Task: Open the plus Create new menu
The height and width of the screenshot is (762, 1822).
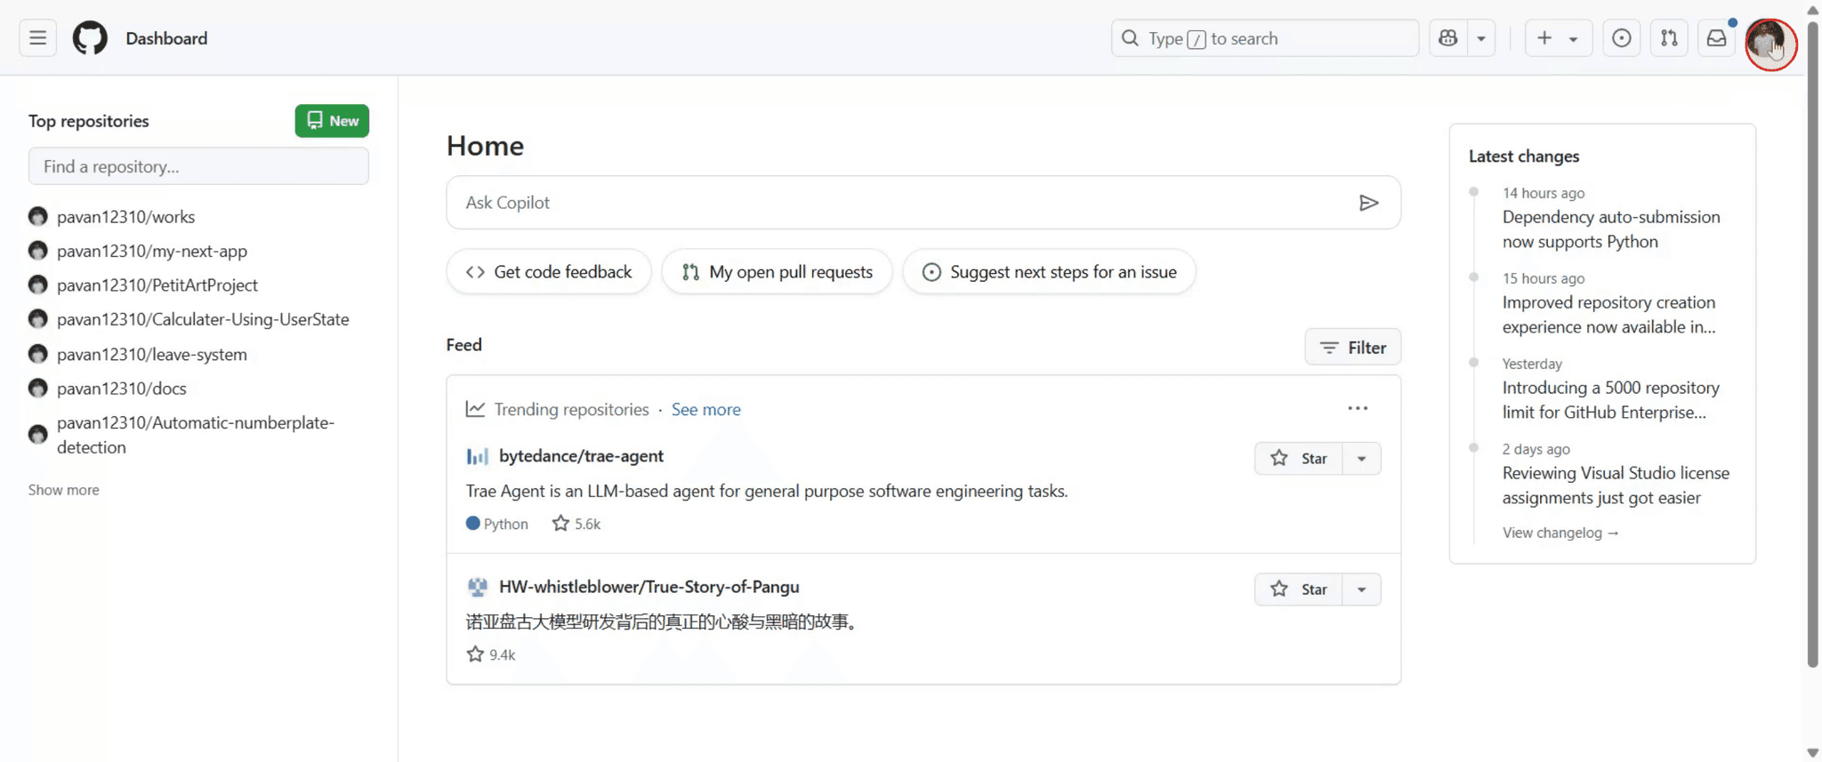Action: [1559, 38]
